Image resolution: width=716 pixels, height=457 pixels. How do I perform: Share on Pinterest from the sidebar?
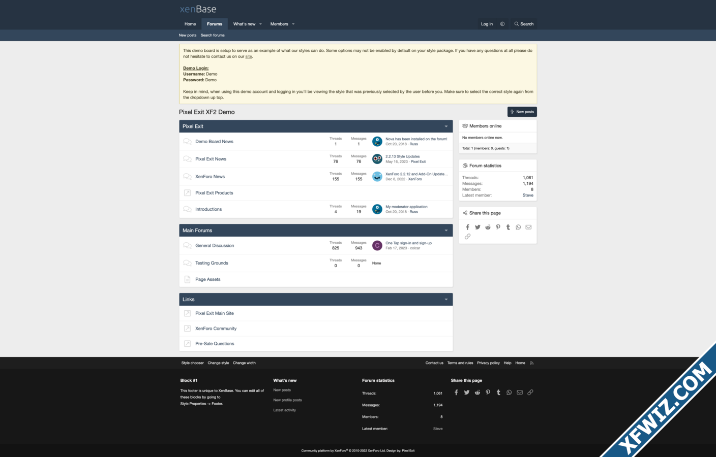tap(498, 227)
